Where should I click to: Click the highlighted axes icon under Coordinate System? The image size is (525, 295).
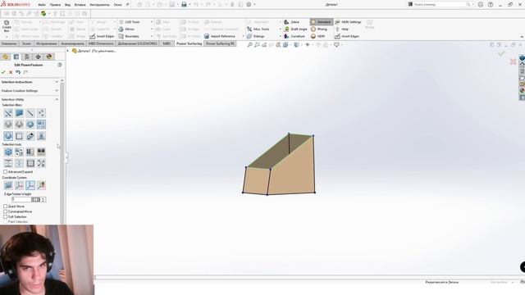click(30, 185)
